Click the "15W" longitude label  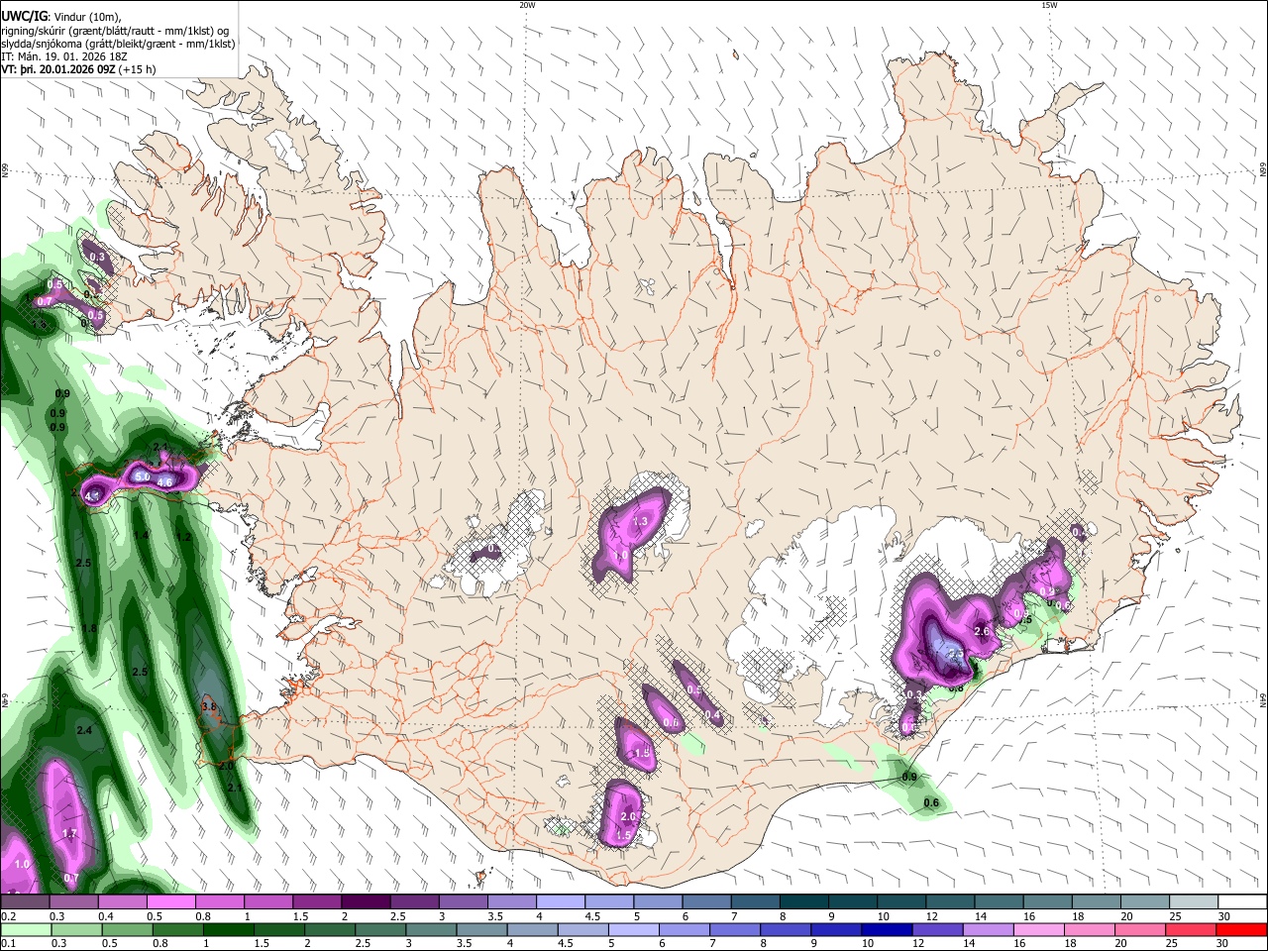tap(1048, 5)
